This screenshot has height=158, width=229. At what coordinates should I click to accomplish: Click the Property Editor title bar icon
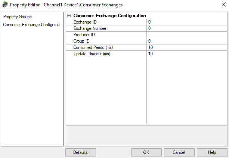click(5, 5)
